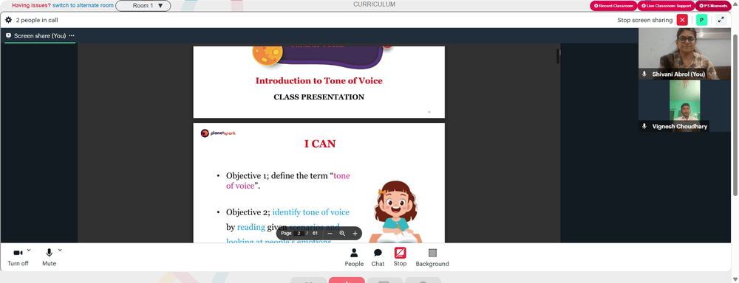Screen dimensions: 739x283
Task: Click the Record Classroom button
Action: tap(613, 6)
